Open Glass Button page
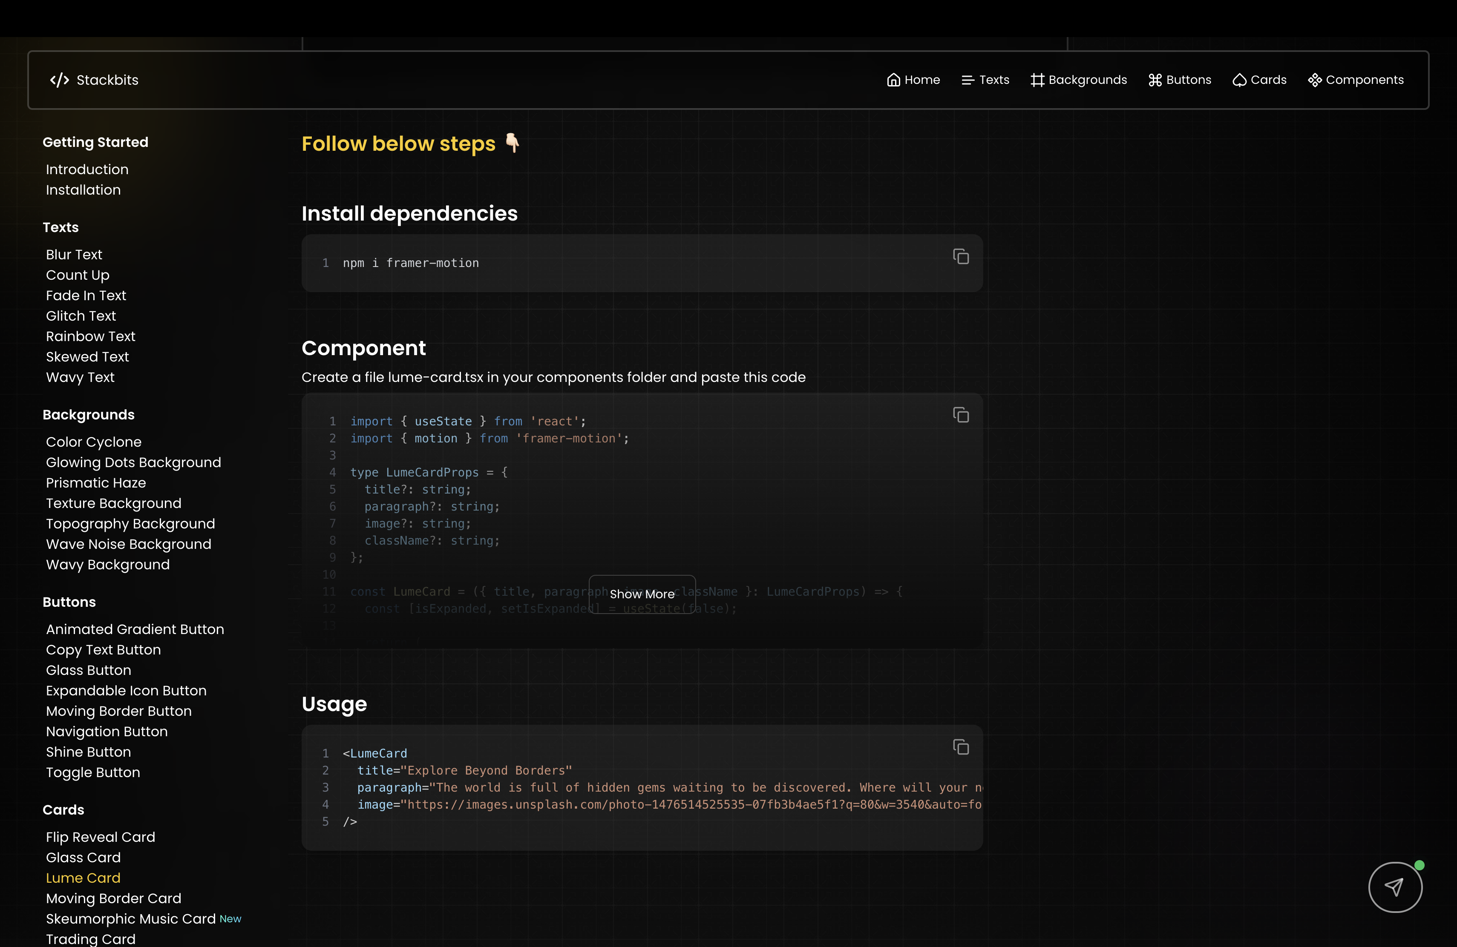 (x=89, y=671)
